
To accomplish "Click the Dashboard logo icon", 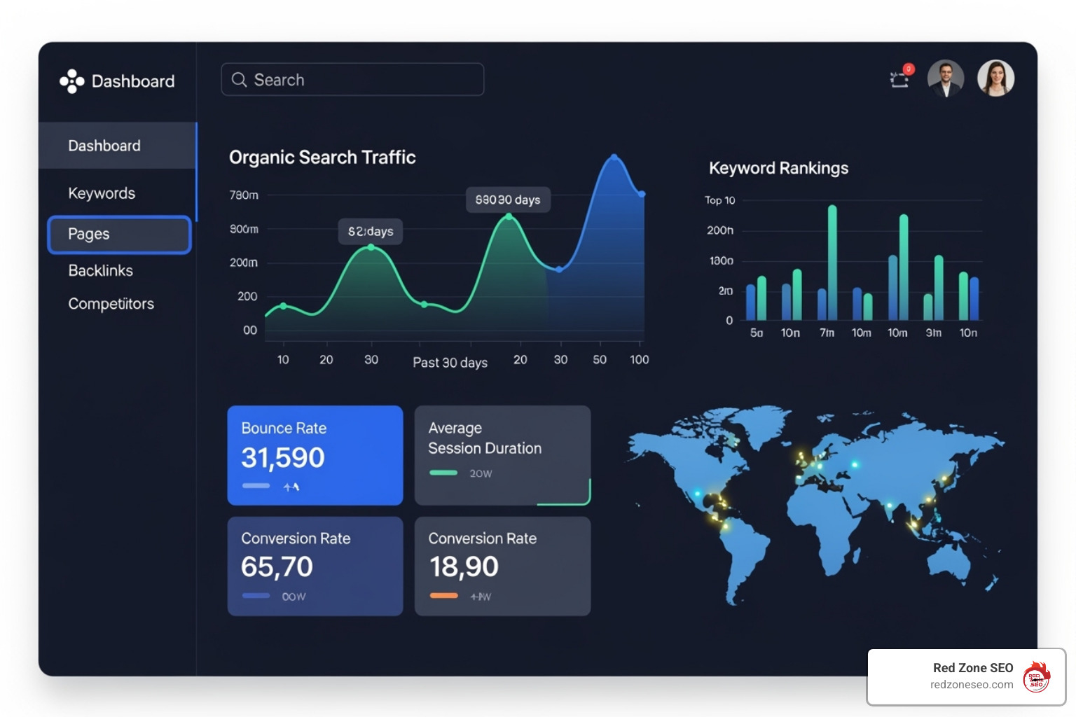I will point(71,81).
